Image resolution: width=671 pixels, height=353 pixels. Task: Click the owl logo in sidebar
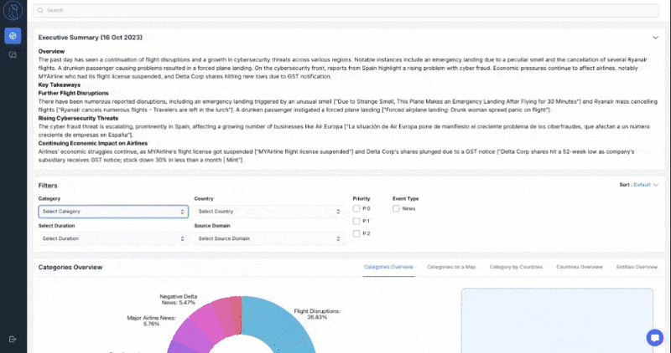tap(13, 11)
